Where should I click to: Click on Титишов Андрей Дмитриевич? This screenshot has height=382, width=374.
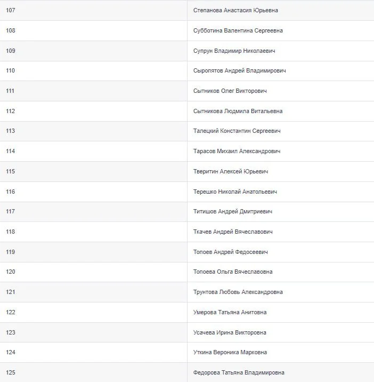[233, 211]
